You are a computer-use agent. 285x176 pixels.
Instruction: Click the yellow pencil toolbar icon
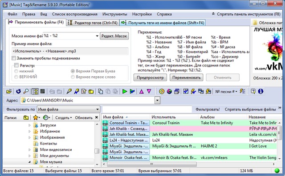69,91
